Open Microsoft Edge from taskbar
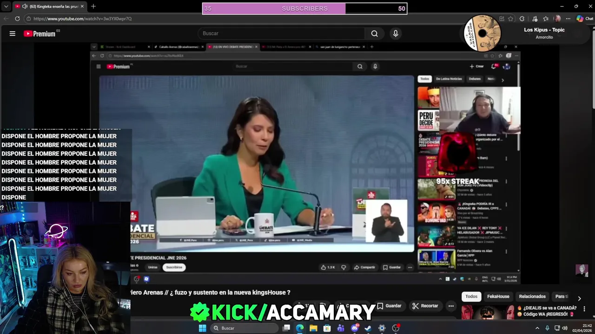 300,328
